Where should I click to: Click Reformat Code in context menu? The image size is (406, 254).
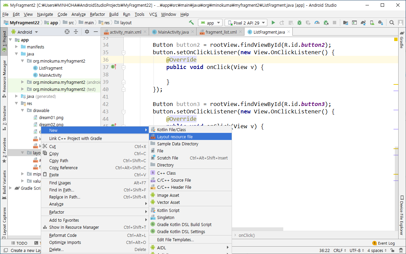(x=95, y=235)
